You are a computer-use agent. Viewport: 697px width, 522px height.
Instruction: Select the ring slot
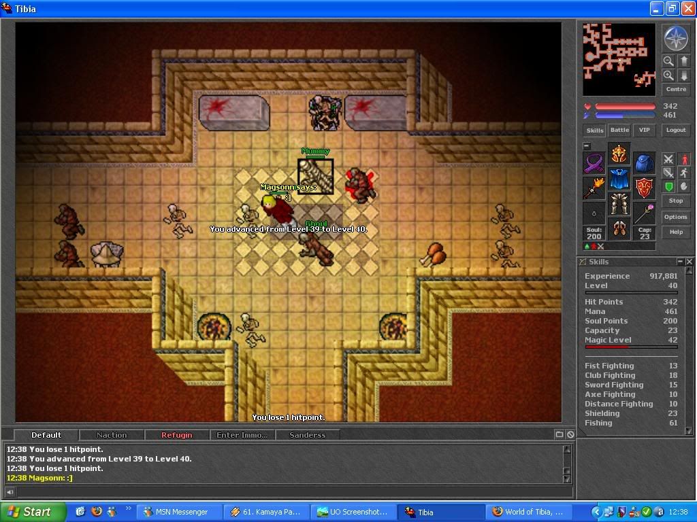coord(594,213)
